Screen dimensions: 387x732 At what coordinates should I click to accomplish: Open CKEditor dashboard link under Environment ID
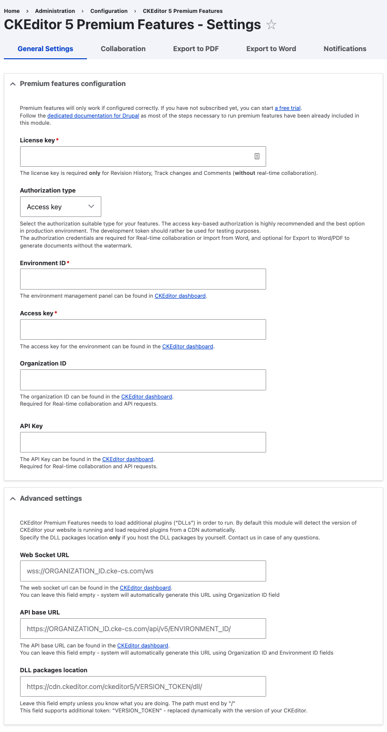[x=180, y=296]
